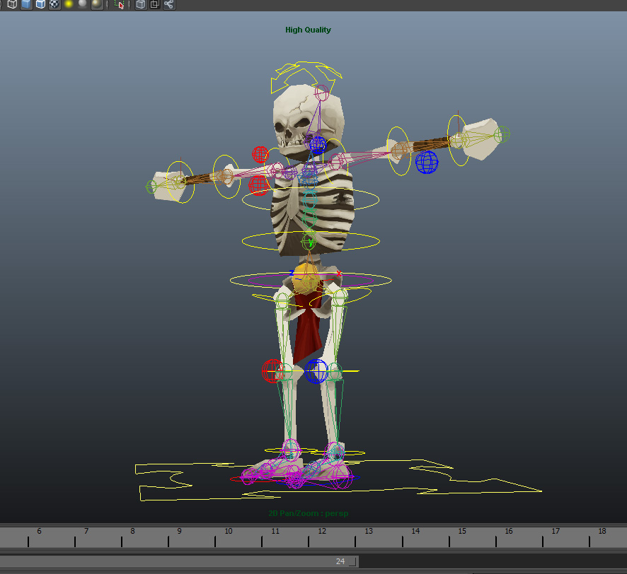The height and width of the screenshot is (574, 627).
Task: Select the blue sphere control at jaw
Action: [x=318, y=145]
